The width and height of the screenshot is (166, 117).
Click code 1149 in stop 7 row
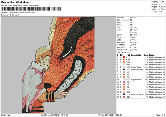click(146, 72)
